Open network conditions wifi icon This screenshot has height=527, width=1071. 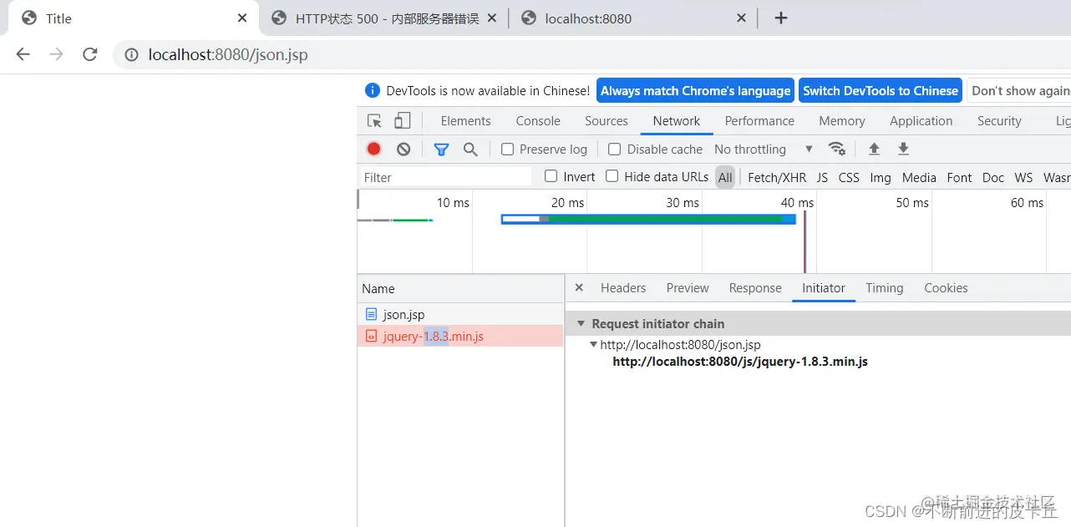836,149
